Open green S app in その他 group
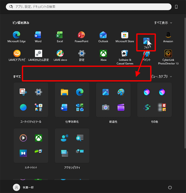The height and width of the screenshot is (193, 186). 147,107
